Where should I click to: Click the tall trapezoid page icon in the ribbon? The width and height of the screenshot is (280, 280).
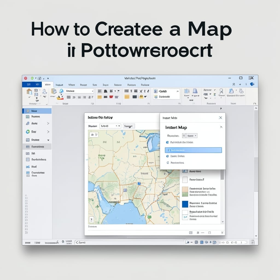(x=195, y=91)
